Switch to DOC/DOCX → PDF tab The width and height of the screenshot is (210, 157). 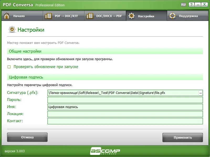(x=105, y=16)
